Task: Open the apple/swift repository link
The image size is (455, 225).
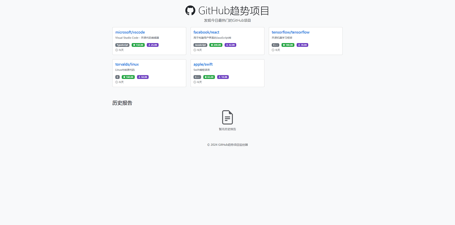Action: tap(203, 64)
